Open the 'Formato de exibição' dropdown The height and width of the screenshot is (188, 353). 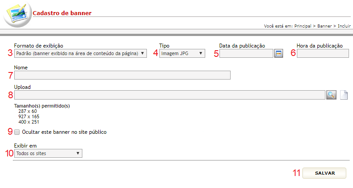coord(81,53)
